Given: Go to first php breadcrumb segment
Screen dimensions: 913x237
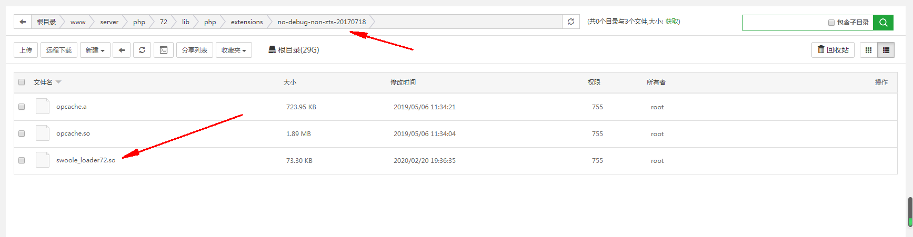Looking at the screenshot, I should 139,22.
